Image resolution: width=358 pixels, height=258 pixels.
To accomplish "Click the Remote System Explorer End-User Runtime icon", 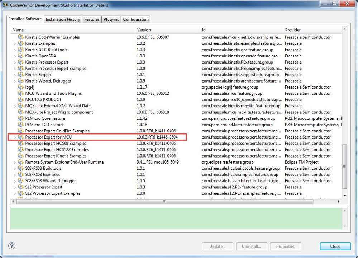I will 21,162.
